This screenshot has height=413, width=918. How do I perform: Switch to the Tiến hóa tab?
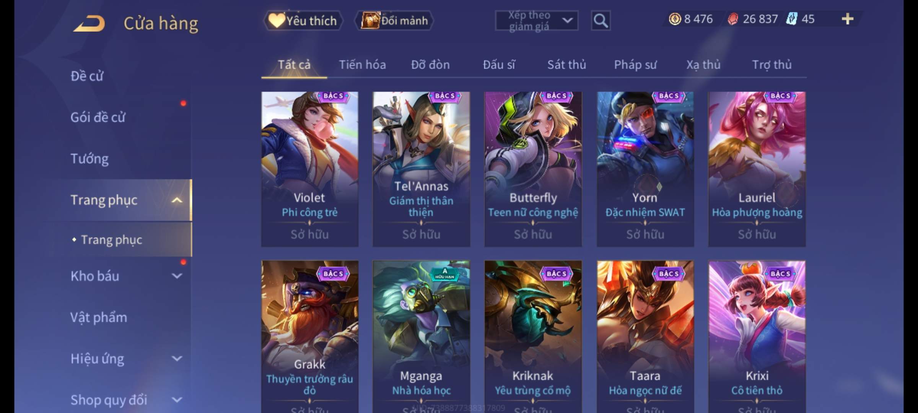362,65
